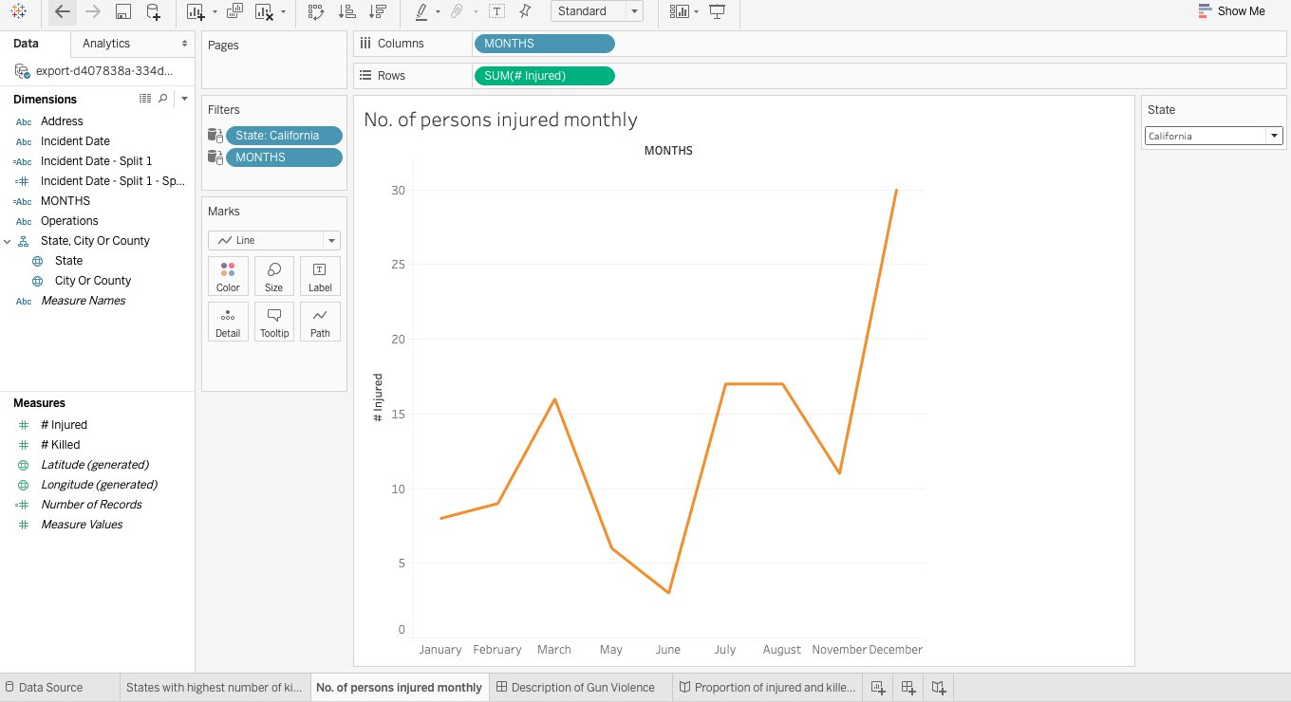Open the Color shelf on the Marks card
Viewport: 1291px width, 702px height.
pos(228,276)
